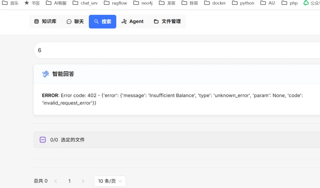The image size is (320, 188).
Task: Open the docker bookmark folder
Action: pos(215,3)
